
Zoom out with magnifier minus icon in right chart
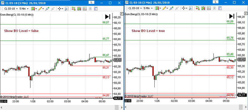pyautogui.click(x=177, y=8)
